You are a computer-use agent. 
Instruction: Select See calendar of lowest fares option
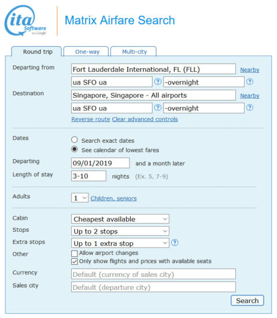coord(75,149)
